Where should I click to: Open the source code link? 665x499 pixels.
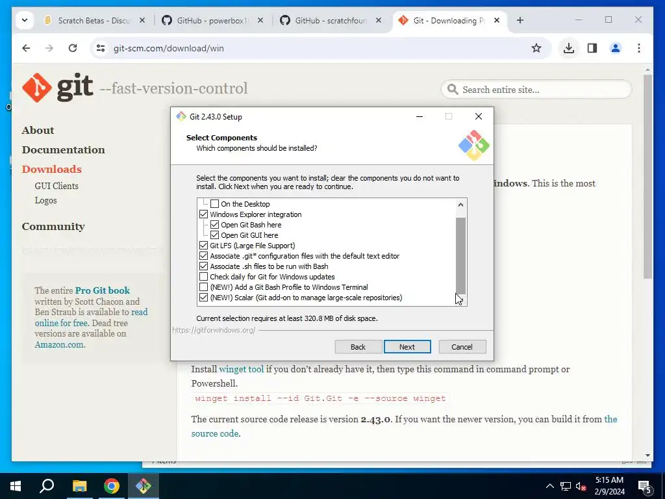(x=214, y=433)
